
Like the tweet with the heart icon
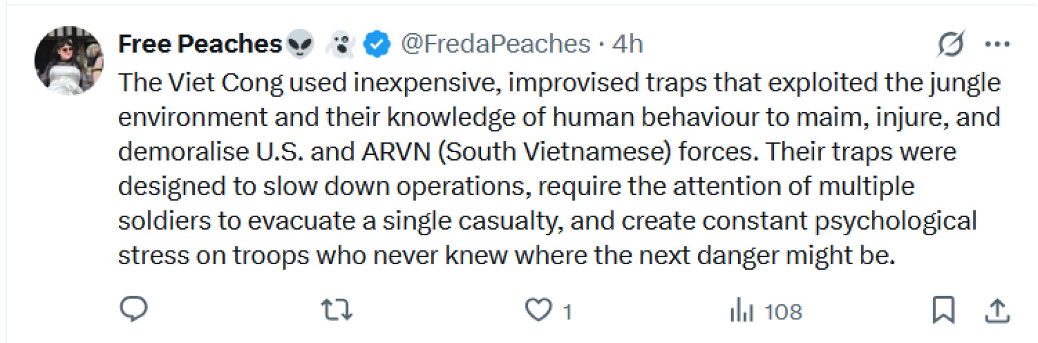tap(538, 310)
